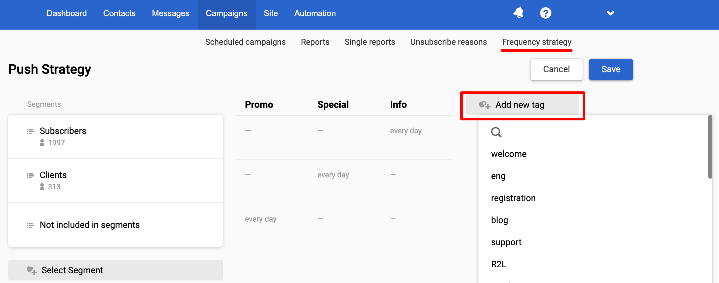Switch to the Reports tab
Screen dimensions: 719x283
[315, 42]
